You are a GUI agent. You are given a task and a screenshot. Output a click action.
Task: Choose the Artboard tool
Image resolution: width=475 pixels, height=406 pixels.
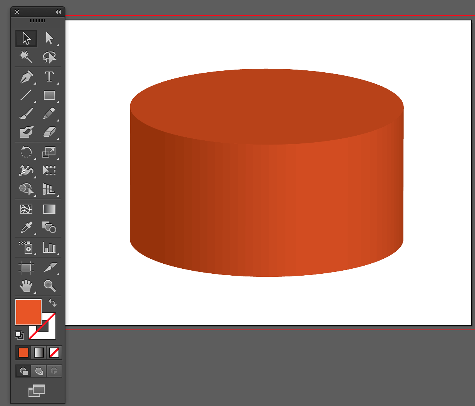coord(26,267)
